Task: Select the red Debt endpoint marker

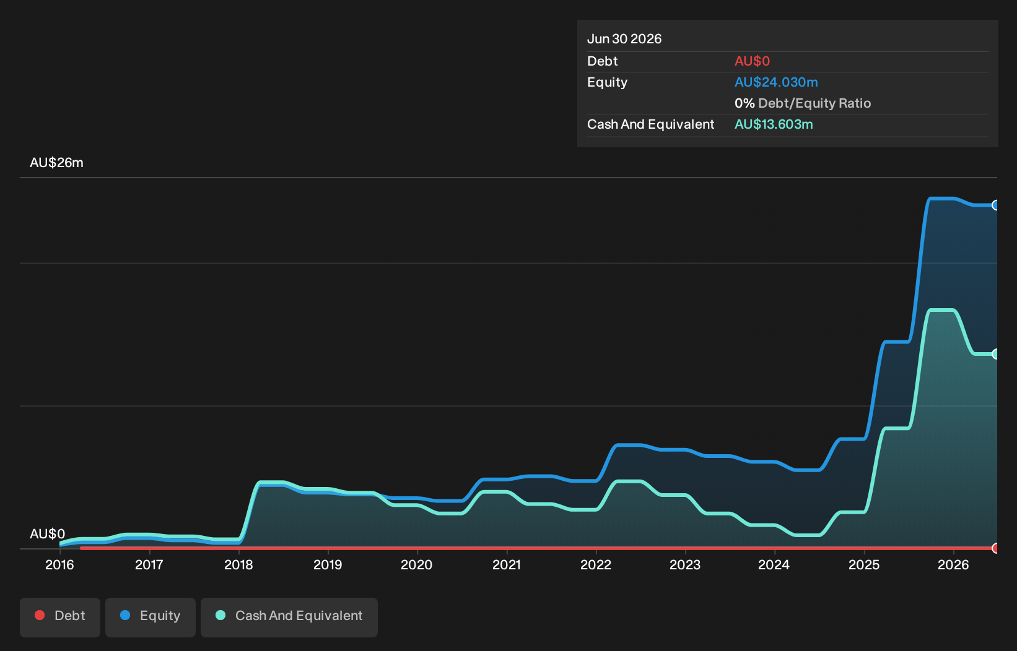Action: (x=996, y=548)
